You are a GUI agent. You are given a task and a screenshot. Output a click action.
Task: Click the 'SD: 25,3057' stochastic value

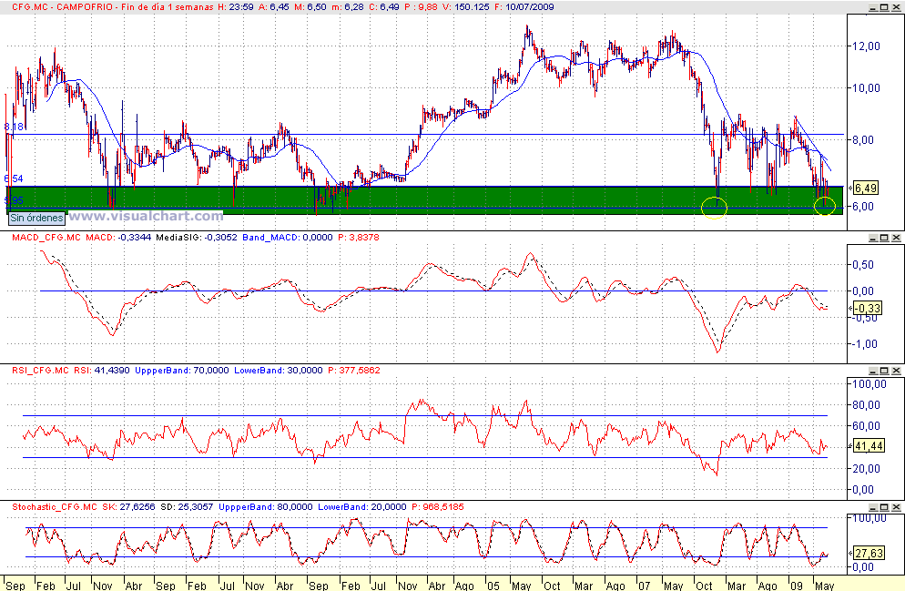pos(187,506)
